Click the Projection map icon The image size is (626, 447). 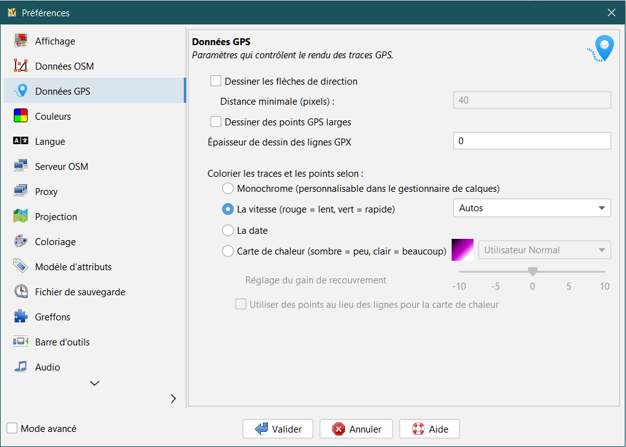coord(21,217)
